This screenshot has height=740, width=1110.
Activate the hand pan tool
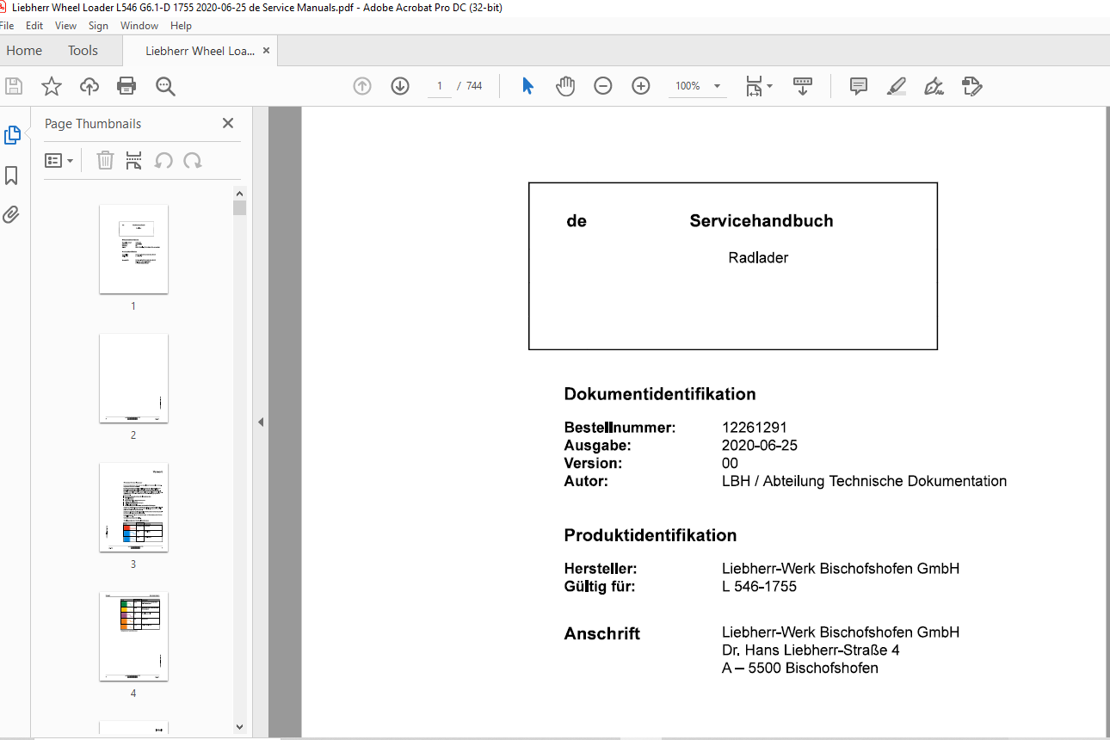(565, 86)
